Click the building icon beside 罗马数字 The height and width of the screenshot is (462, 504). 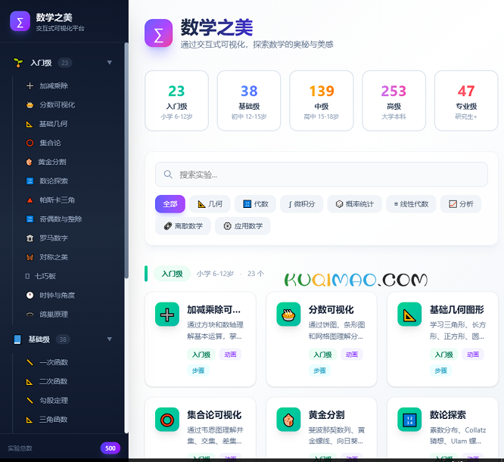pos(30,238)
